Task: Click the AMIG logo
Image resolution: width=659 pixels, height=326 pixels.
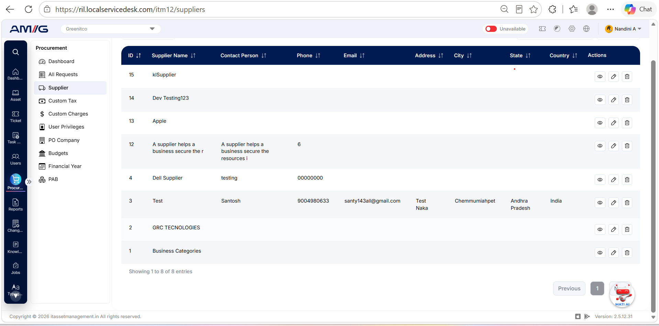Action: click(29, 29)
